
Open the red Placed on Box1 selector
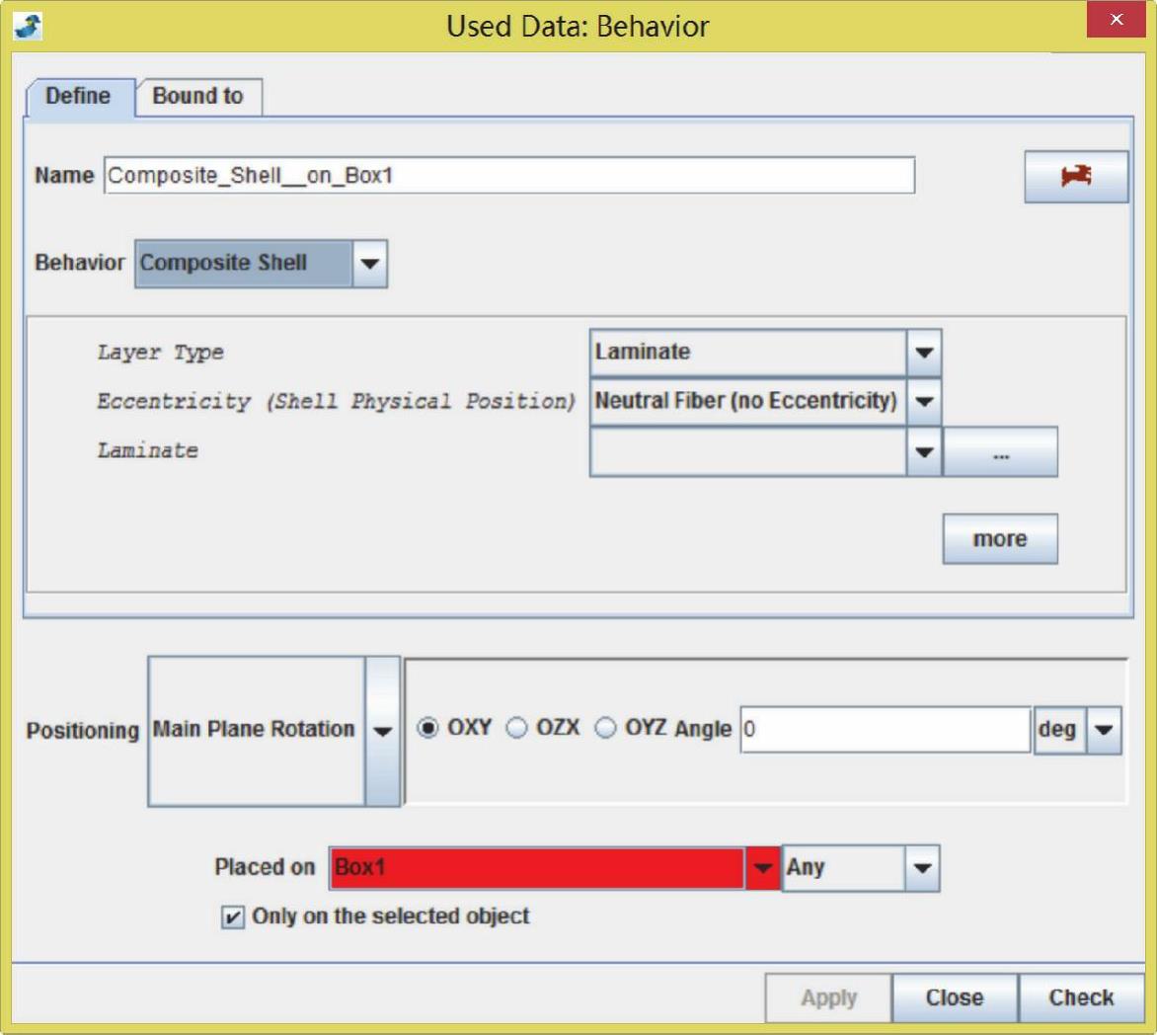[x=761, y=868]
